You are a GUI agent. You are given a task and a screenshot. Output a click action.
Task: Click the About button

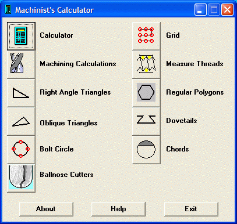coord(46,209)
